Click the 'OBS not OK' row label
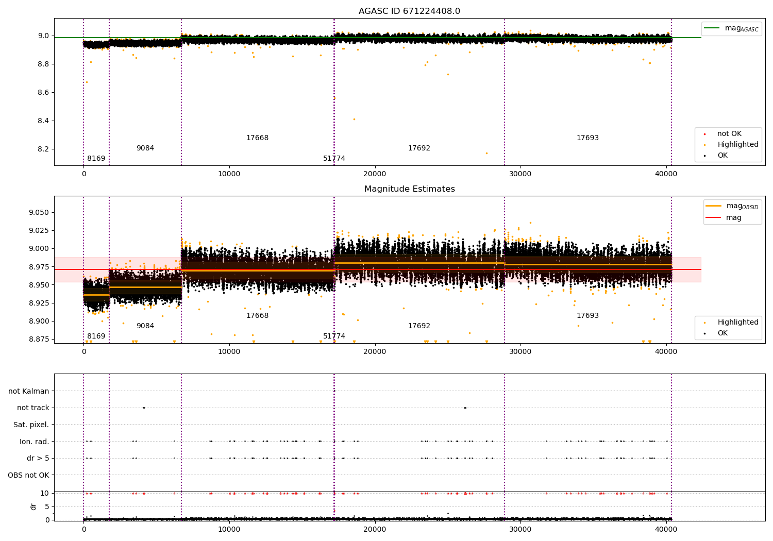The image size is (773, 541). (x=29, y=476)
